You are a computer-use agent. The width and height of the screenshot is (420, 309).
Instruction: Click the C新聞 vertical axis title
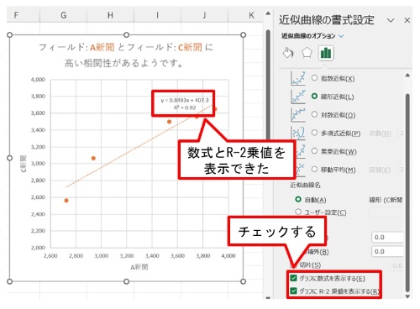coord(24,164)
